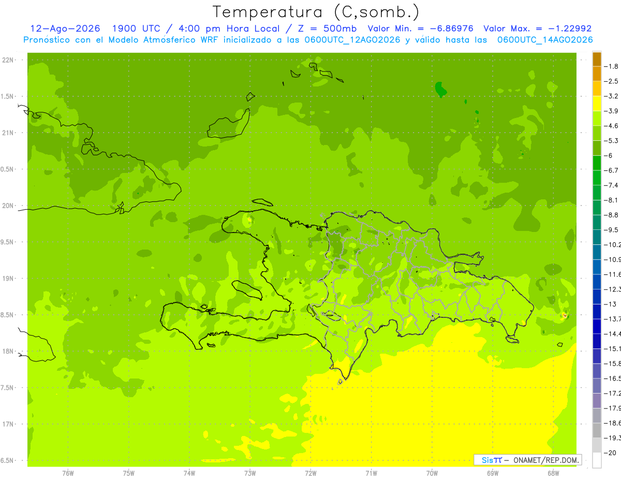Click the "-3.9" legend value

(x=611, y=111)
